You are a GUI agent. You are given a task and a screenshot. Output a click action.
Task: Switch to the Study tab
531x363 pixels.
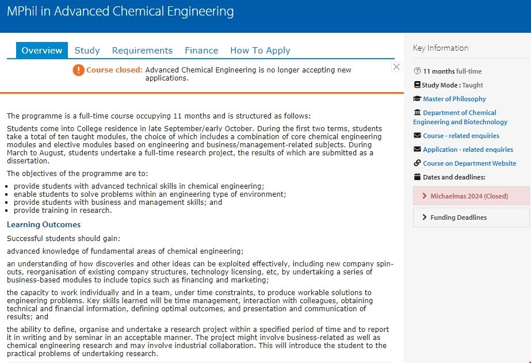click(x=87, y=51)
